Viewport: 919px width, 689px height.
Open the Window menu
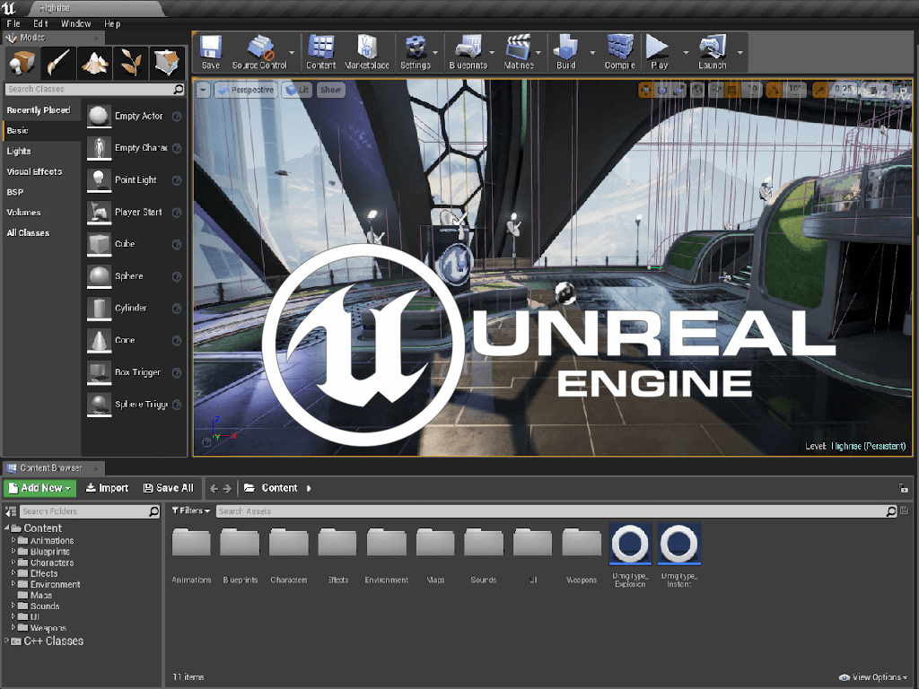click(x=75, y=23)
